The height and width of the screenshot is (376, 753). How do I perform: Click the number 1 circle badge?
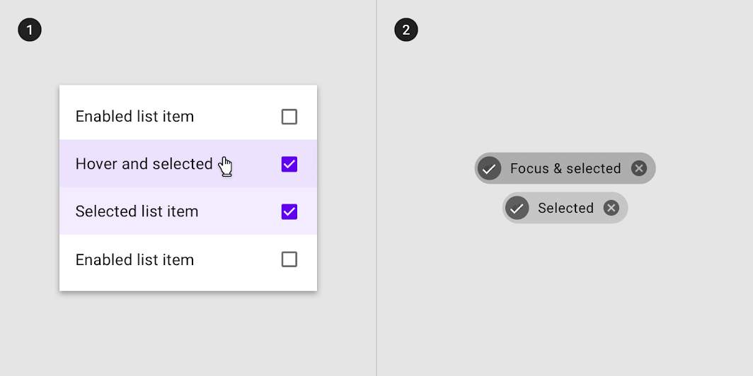[x=30, y=30]
